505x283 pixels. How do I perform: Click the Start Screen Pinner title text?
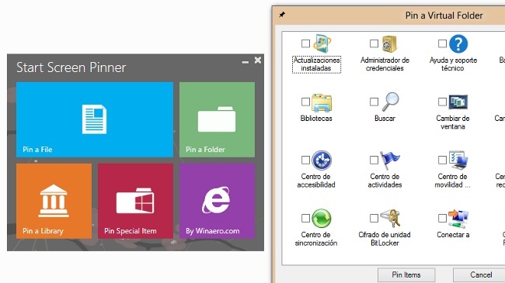pos(71,67)
